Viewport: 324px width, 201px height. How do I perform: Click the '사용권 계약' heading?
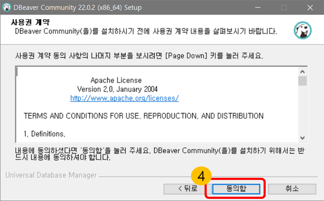click(30, 22)
